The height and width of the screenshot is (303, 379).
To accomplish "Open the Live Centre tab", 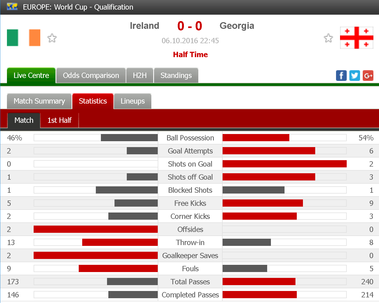I will (31, 76).
